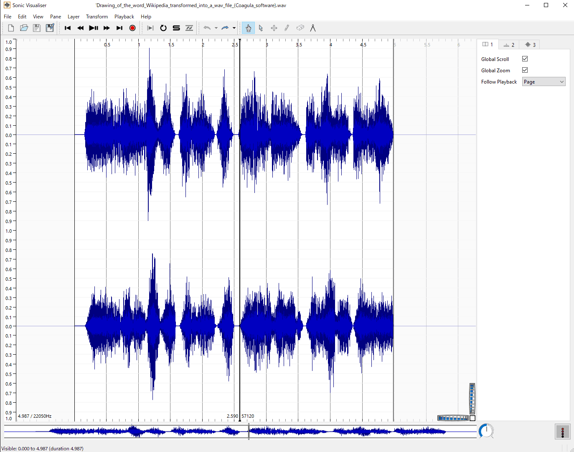Click the overview waveform strip
This screenshot has height=452, width=574.
(240, 432)
